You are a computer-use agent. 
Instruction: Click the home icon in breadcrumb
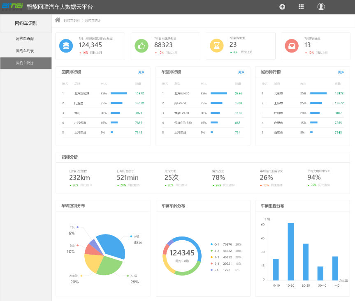[58, 20]
